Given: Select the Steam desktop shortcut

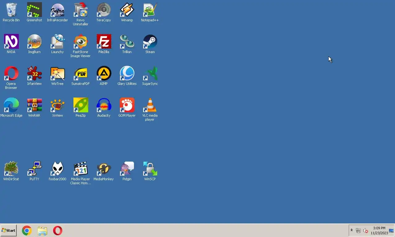Looking at the screenshot, I should [x=150, y=44].
